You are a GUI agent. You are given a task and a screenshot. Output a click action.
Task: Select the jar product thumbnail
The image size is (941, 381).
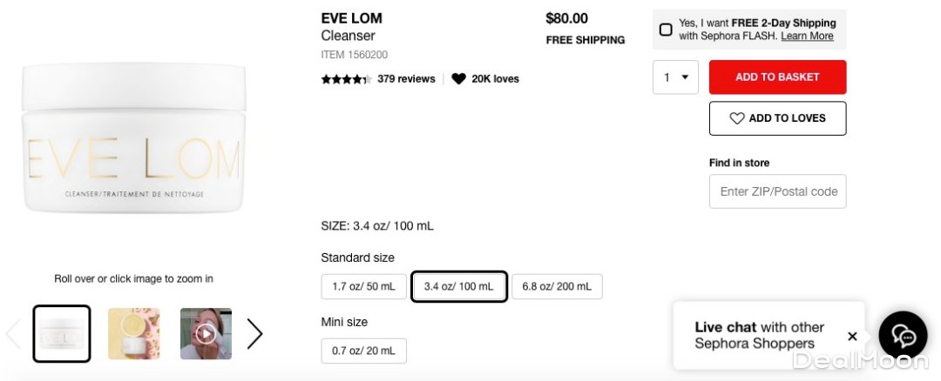pos(61,333)
